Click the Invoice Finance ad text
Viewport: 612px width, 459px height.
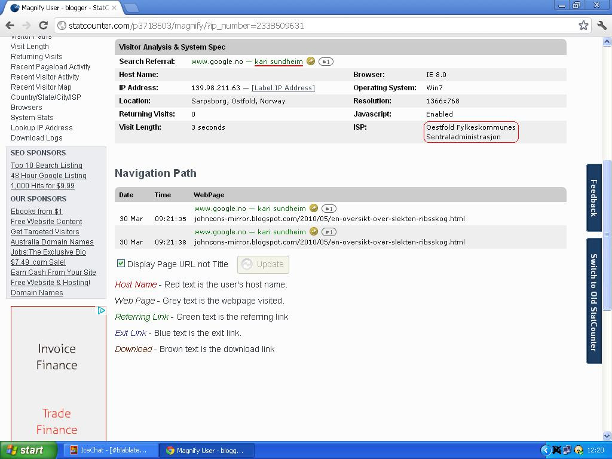coord(57,357)
